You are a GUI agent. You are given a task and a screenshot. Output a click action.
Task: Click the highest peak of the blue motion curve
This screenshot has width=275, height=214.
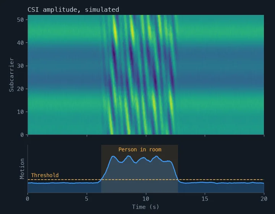(x=129, y=156)
